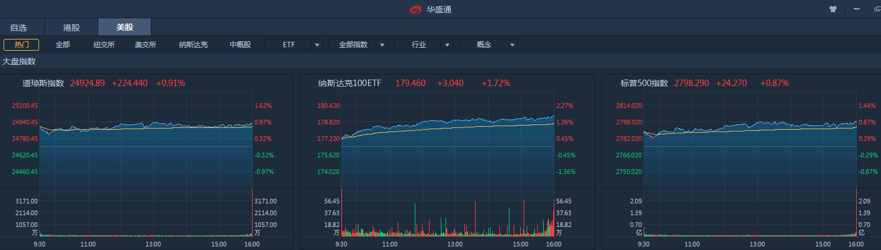Image resolution: width=881 pixels, height=250 pixels.
Task: Expand the 概念 dropdown
Action: 489,45
